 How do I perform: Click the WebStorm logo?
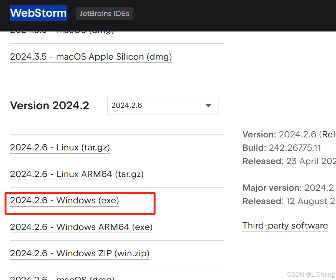click(x=38, y=13)
